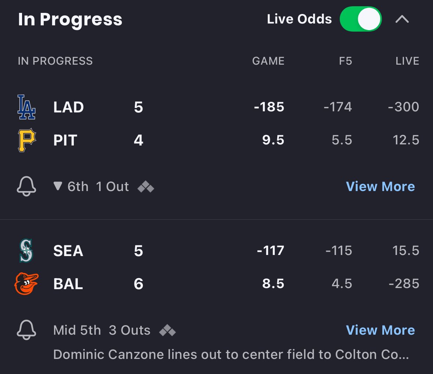Image resolution: width=433 pixels, height=374 pixels.
Task: Tap the Orioles bird team logo
Action: pyautogui.click(x=26, y=284)
